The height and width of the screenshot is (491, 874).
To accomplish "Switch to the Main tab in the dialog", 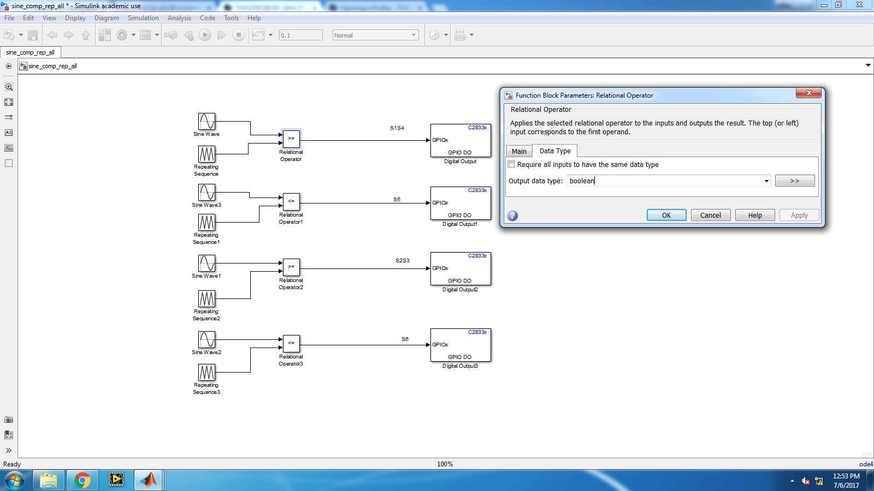I will (519, 151).
